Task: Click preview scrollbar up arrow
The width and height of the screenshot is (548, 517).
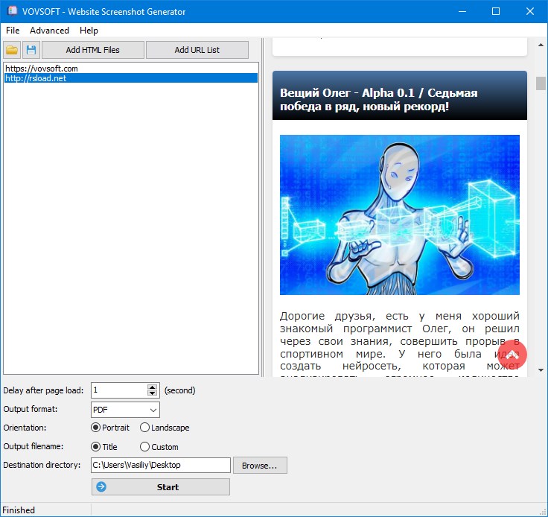Action: [x=541, y=45]
